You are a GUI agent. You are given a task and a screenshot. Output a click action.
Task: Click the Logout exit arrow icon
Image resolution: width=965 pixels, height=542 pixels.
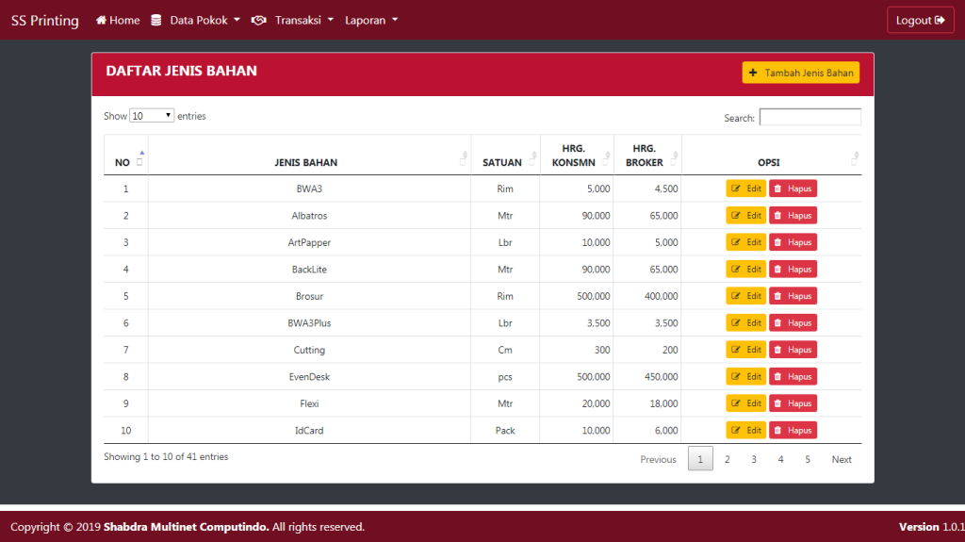(x=940, y=21)
